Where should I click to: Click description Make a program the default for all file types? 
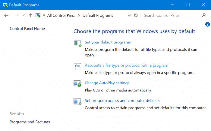tap(141, 52)
